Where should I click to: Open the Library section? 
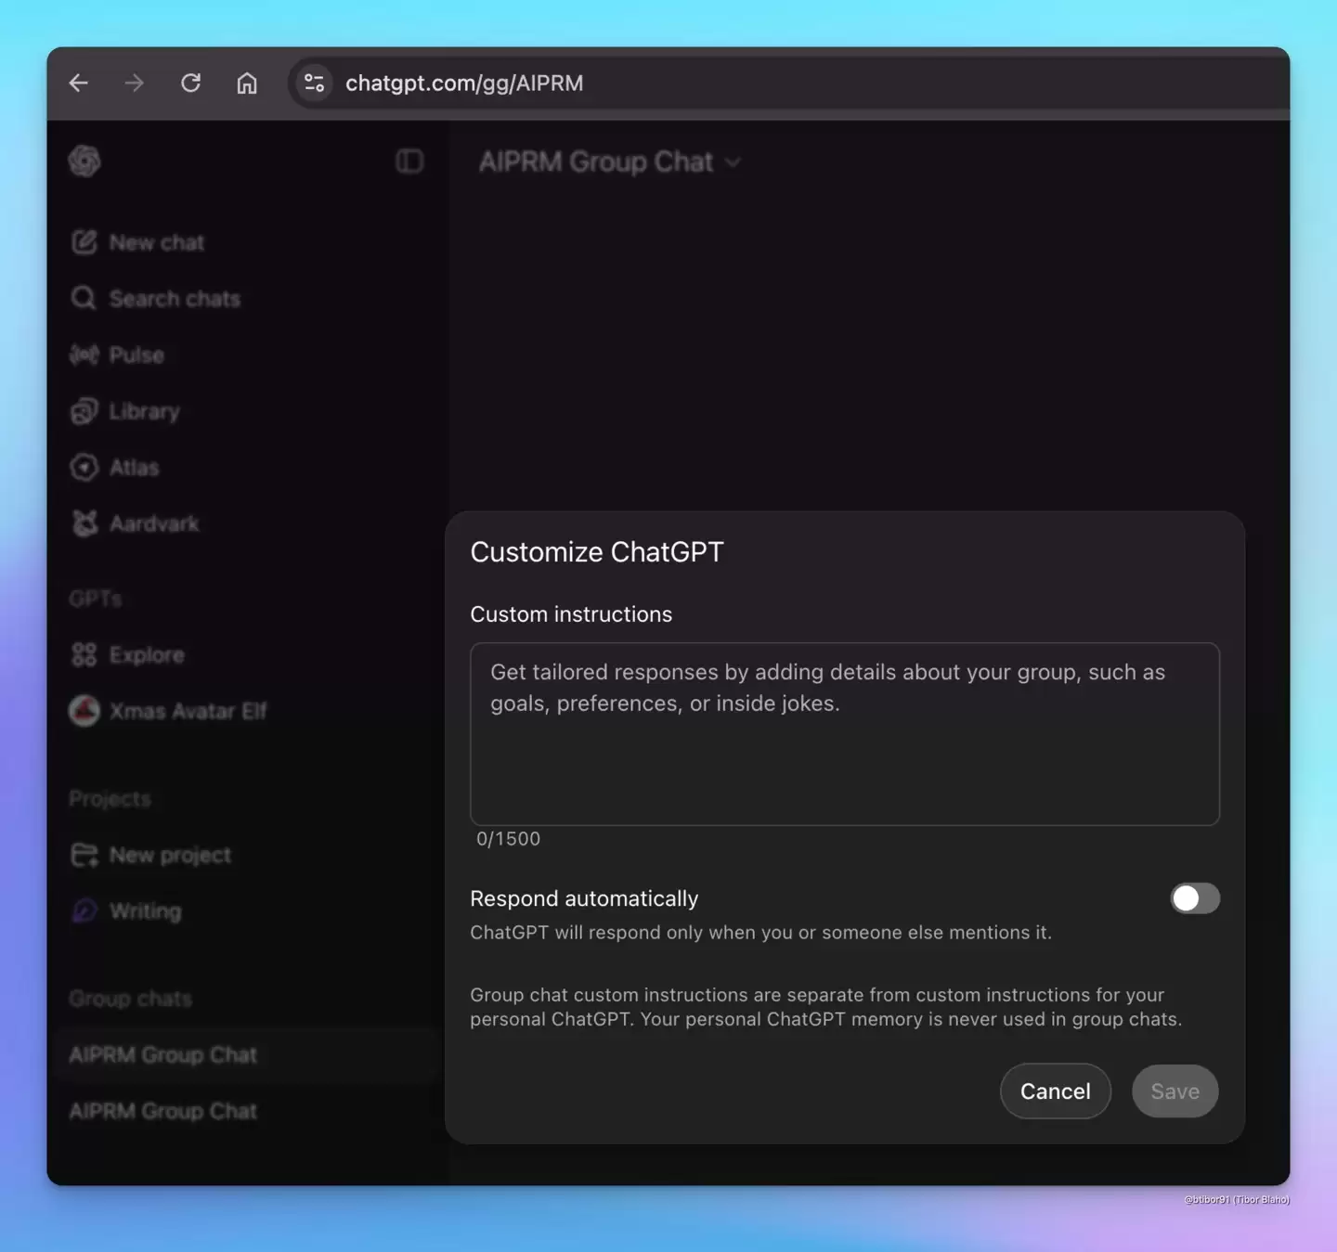click(144, 411)
